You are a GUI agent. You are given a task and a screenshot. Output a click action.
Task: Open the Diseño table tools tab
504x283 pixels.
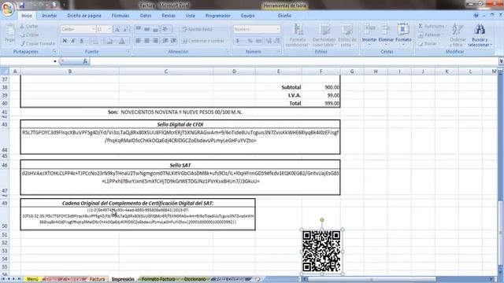(284, 16)
